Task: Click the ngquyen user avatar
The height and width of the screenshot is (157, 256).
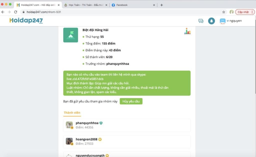Action: [x=222, y=21]
